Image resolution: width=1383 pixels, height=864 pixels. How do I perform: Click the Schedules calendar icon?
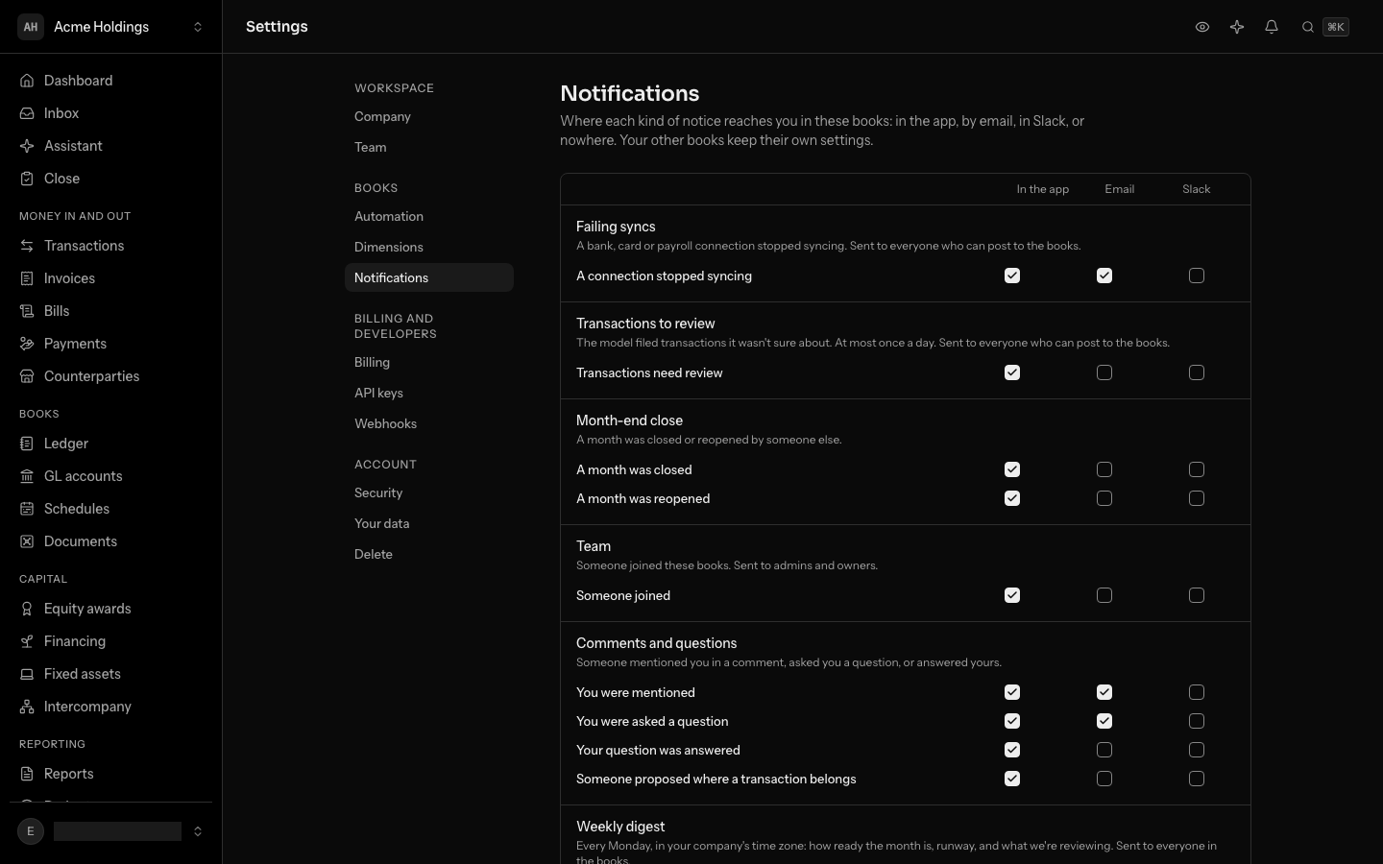27,509
